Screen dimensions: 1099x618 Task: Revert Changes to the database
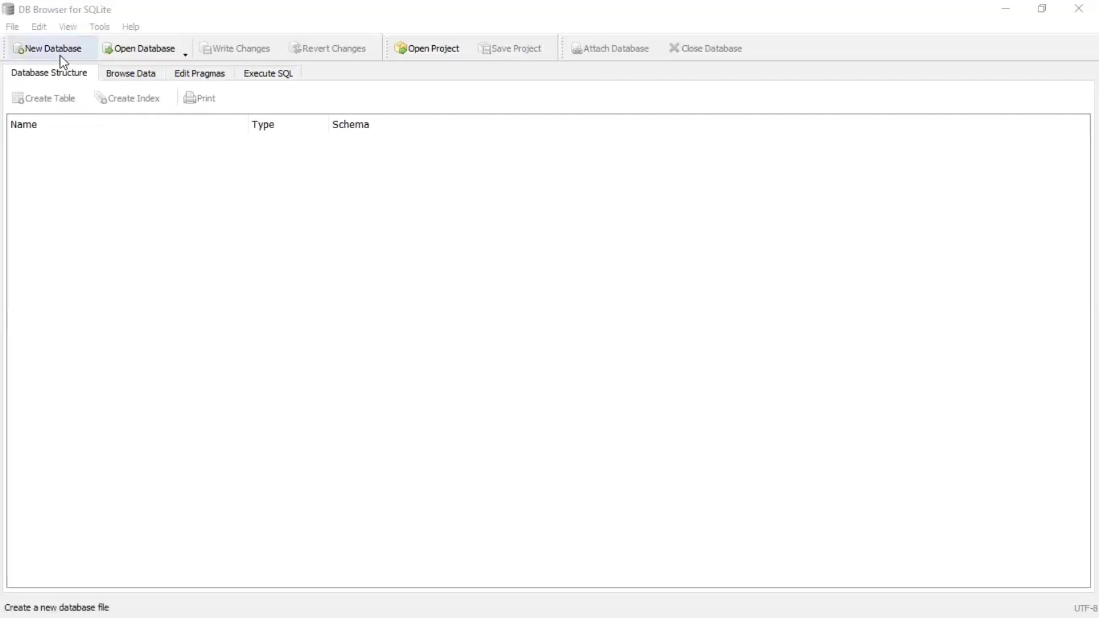point(328,48)
